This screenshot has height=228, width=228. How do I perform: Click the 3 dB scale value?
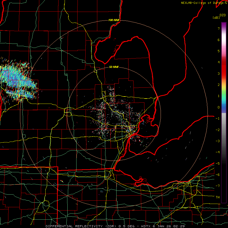pyautogui.click(x=219, y=73)
